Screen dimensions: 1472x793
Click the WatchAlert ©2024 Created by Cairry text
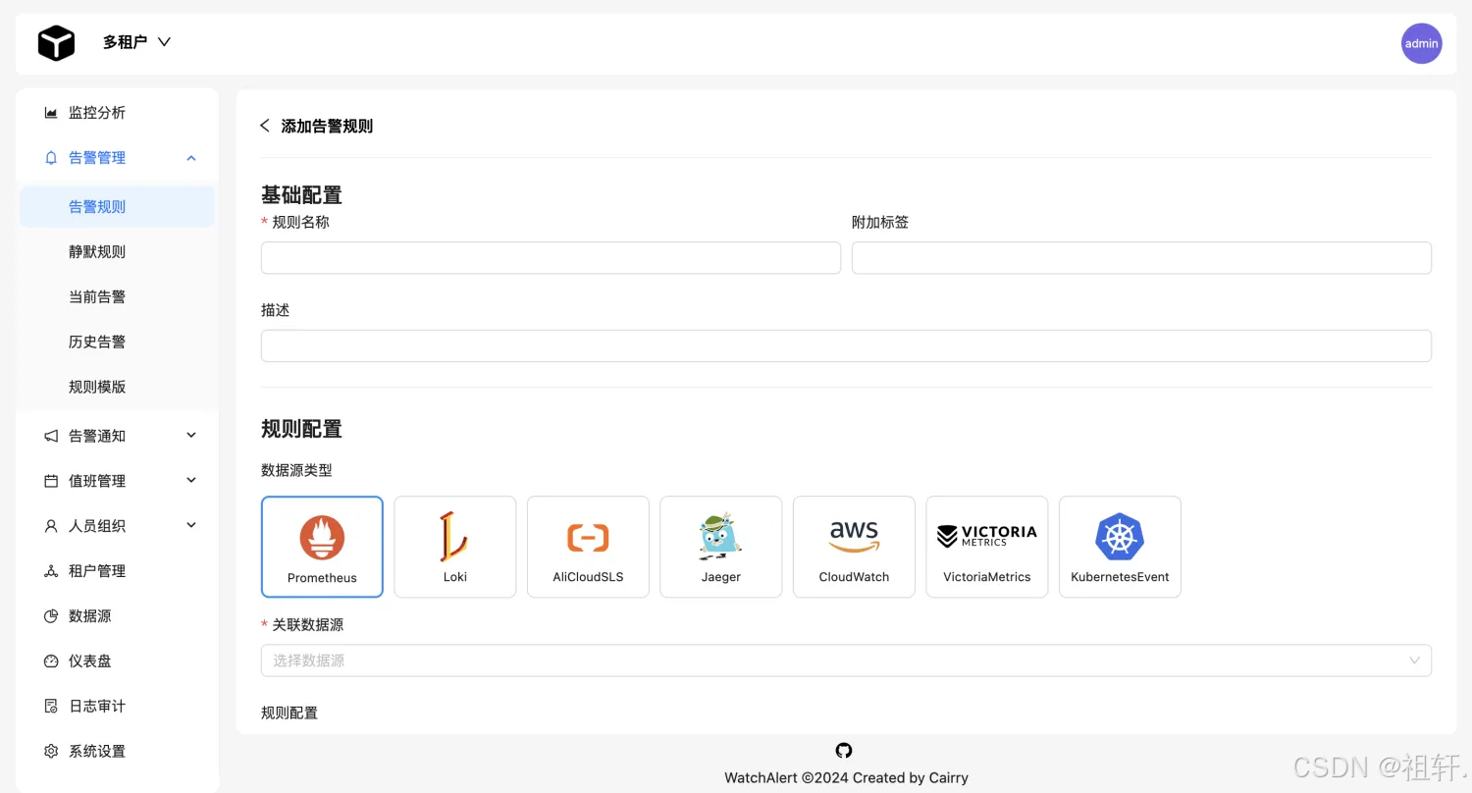(846, 778)
